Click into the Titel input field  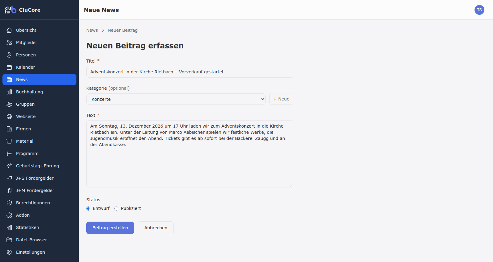pos(190,72)
